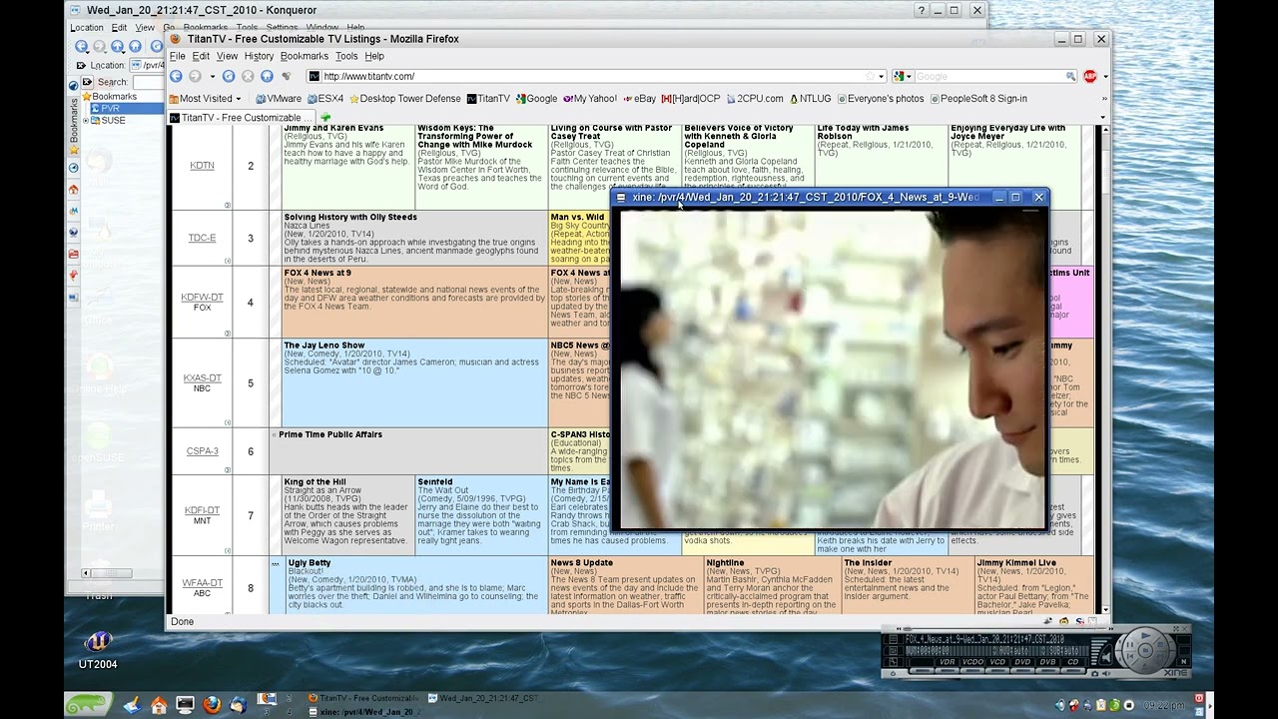Stop loading the page in Firefox
1278x719 pixels.
pos(248,76)
